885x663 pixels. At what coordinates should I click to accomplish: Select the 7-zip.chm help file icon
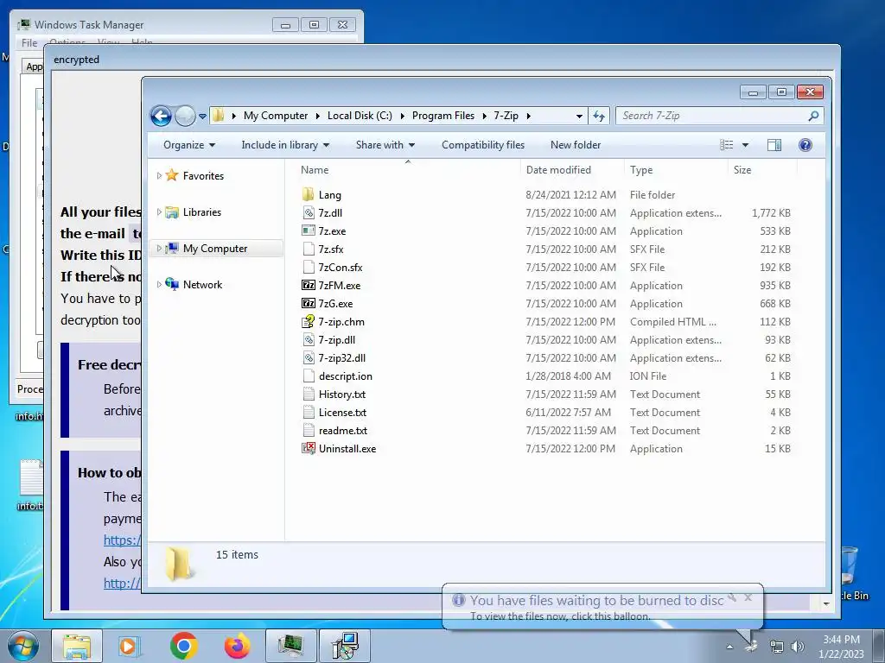click(309, 322)
